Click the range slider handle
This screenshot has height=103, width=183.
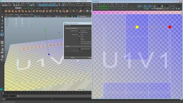(x=18, y=96)
